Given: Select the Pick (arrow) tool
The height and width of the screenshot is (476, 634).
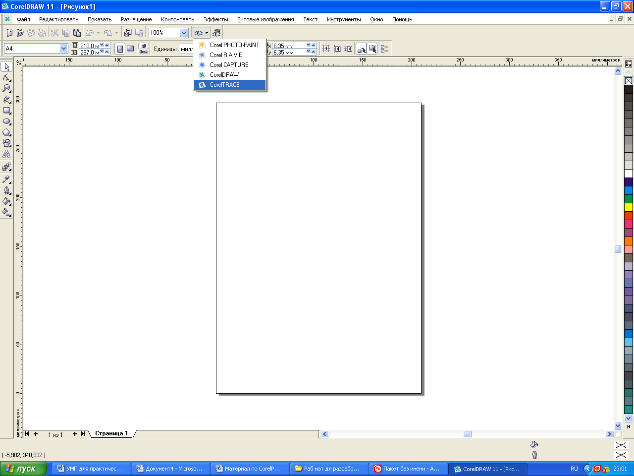Looking at the screenshot, I should [7, 67].
